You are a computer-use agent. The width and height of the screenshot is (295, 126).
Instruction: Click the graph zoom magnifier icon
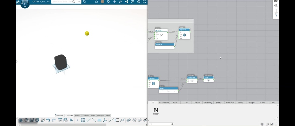tap(276, 6)
